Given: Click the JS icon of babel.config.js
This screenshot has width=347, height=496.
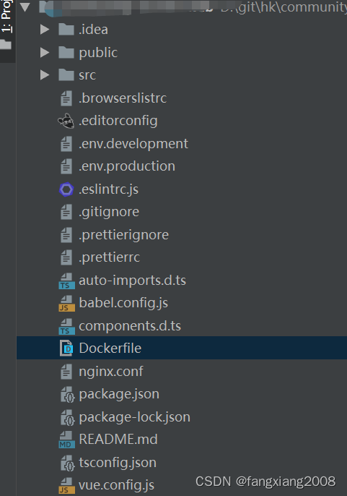Looking at the screenshot, I should pyautogui.click(x=66, y=304).
